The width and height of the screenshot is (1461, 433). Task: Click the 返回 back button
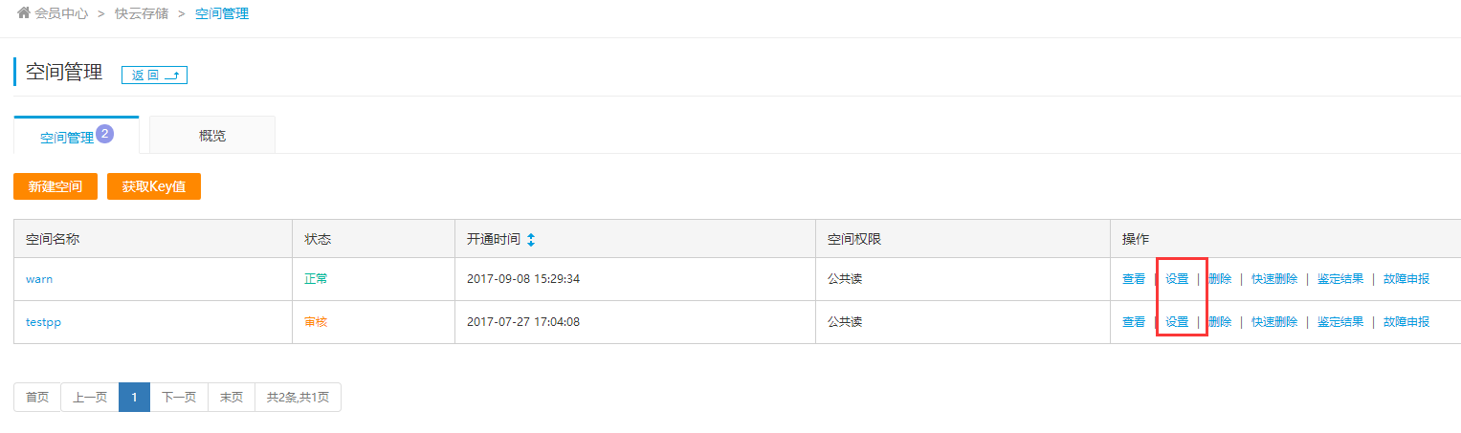coord(154,76)
